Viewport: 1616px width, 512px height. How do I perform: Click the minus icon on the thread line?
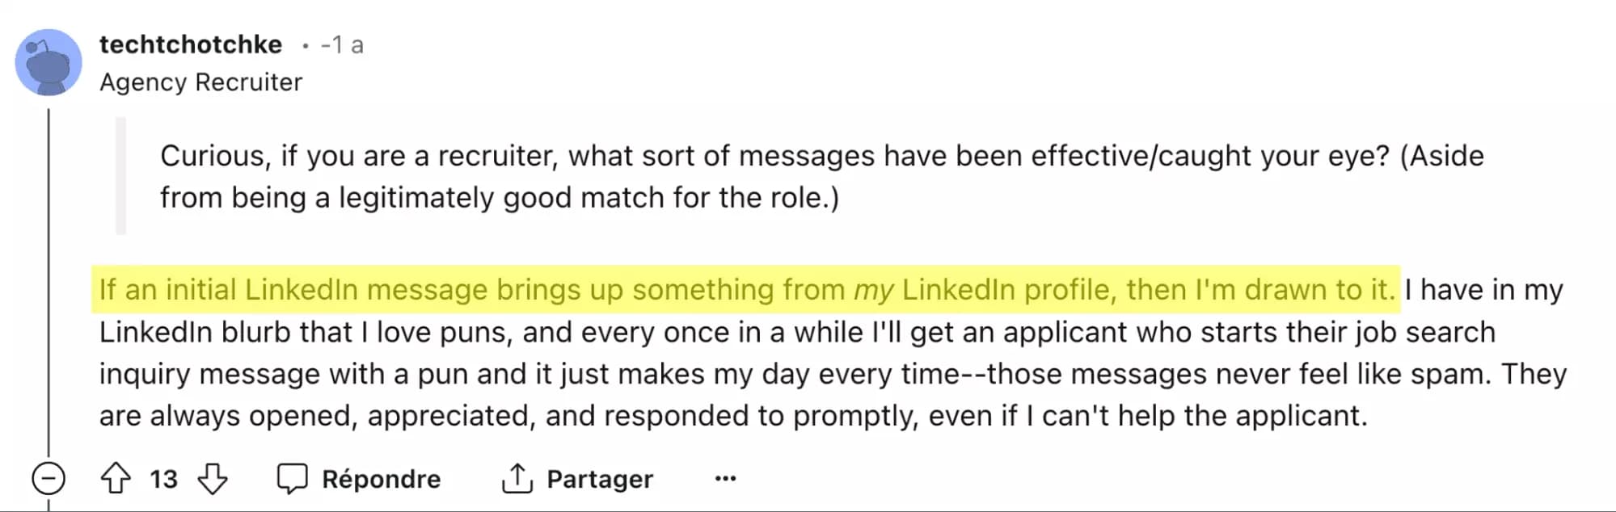(x=49, y=479)
